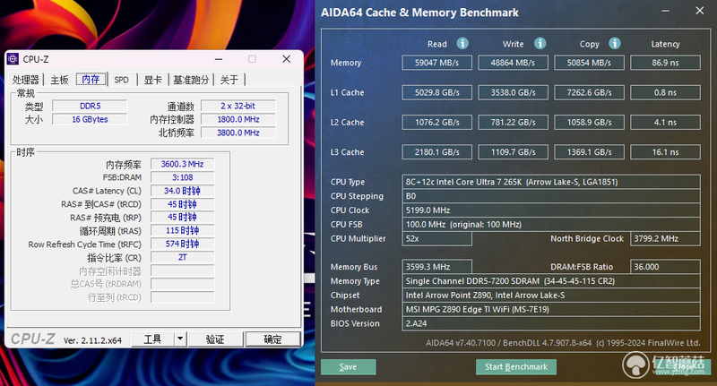
Task: Click the Memory Read value 59047 MB/s
Action: [x=437, y=63]
